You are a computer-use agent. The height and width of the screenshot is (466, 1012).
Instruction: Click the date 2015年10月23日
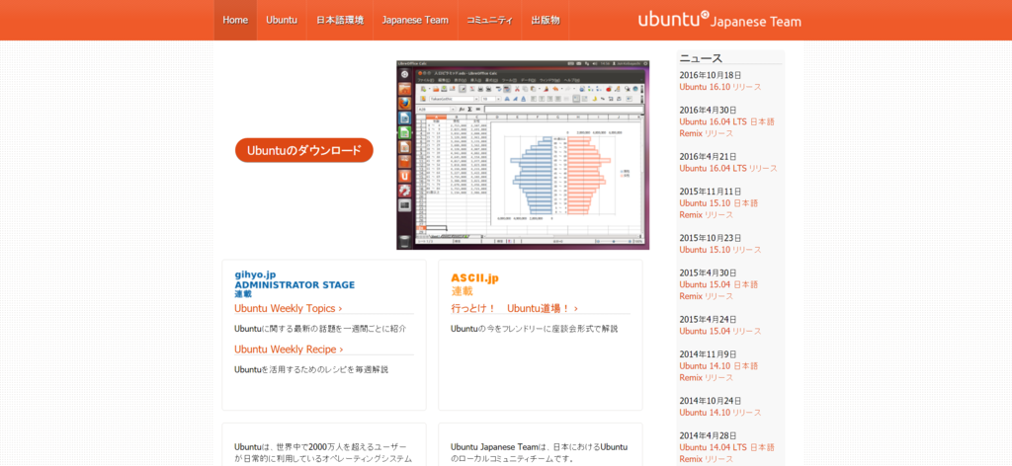(x=711, y=238)
